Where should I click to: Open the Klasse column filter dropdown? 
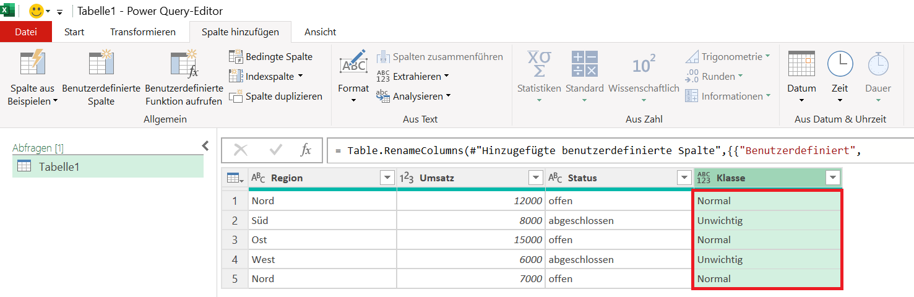[x=833, y=178]
